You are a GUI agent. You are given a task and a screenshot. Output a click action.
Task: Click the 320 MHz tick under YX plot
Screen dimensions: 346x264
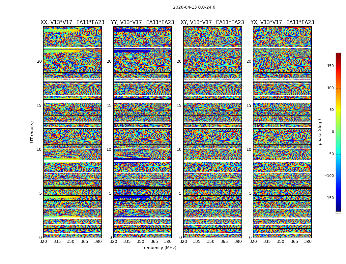coord(253,242)
